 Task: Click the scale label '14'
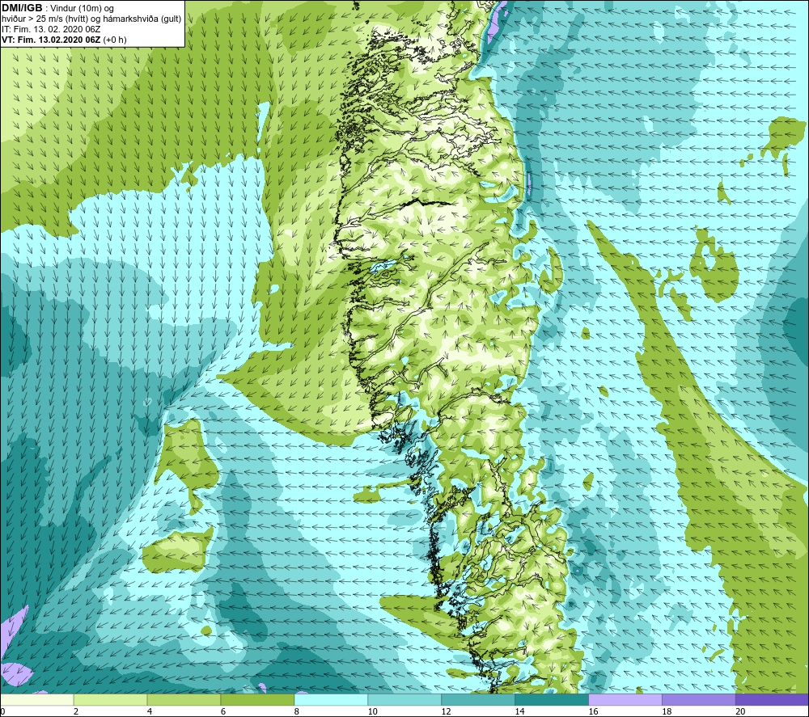(519, 711)
